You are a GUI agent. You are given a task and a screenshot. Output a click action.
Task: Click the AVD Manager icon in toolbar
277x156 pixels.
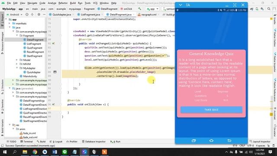pyautogui.click(x=257, y=9)
